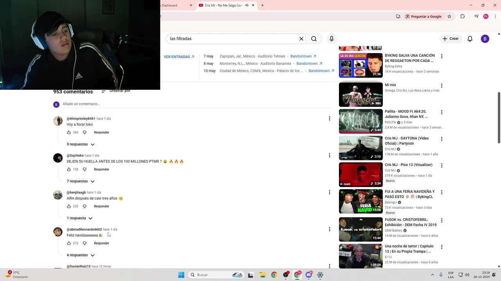Dislike the @Ssjcheko comment
Image resolution: width=501 pixels, height=281 pixels.
85,169
